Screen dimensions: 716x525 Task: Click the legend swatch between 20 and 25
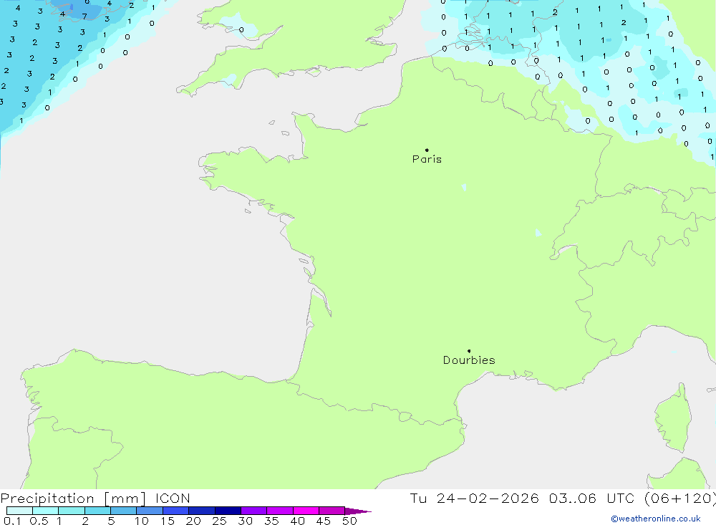click(x=202, y=511)
